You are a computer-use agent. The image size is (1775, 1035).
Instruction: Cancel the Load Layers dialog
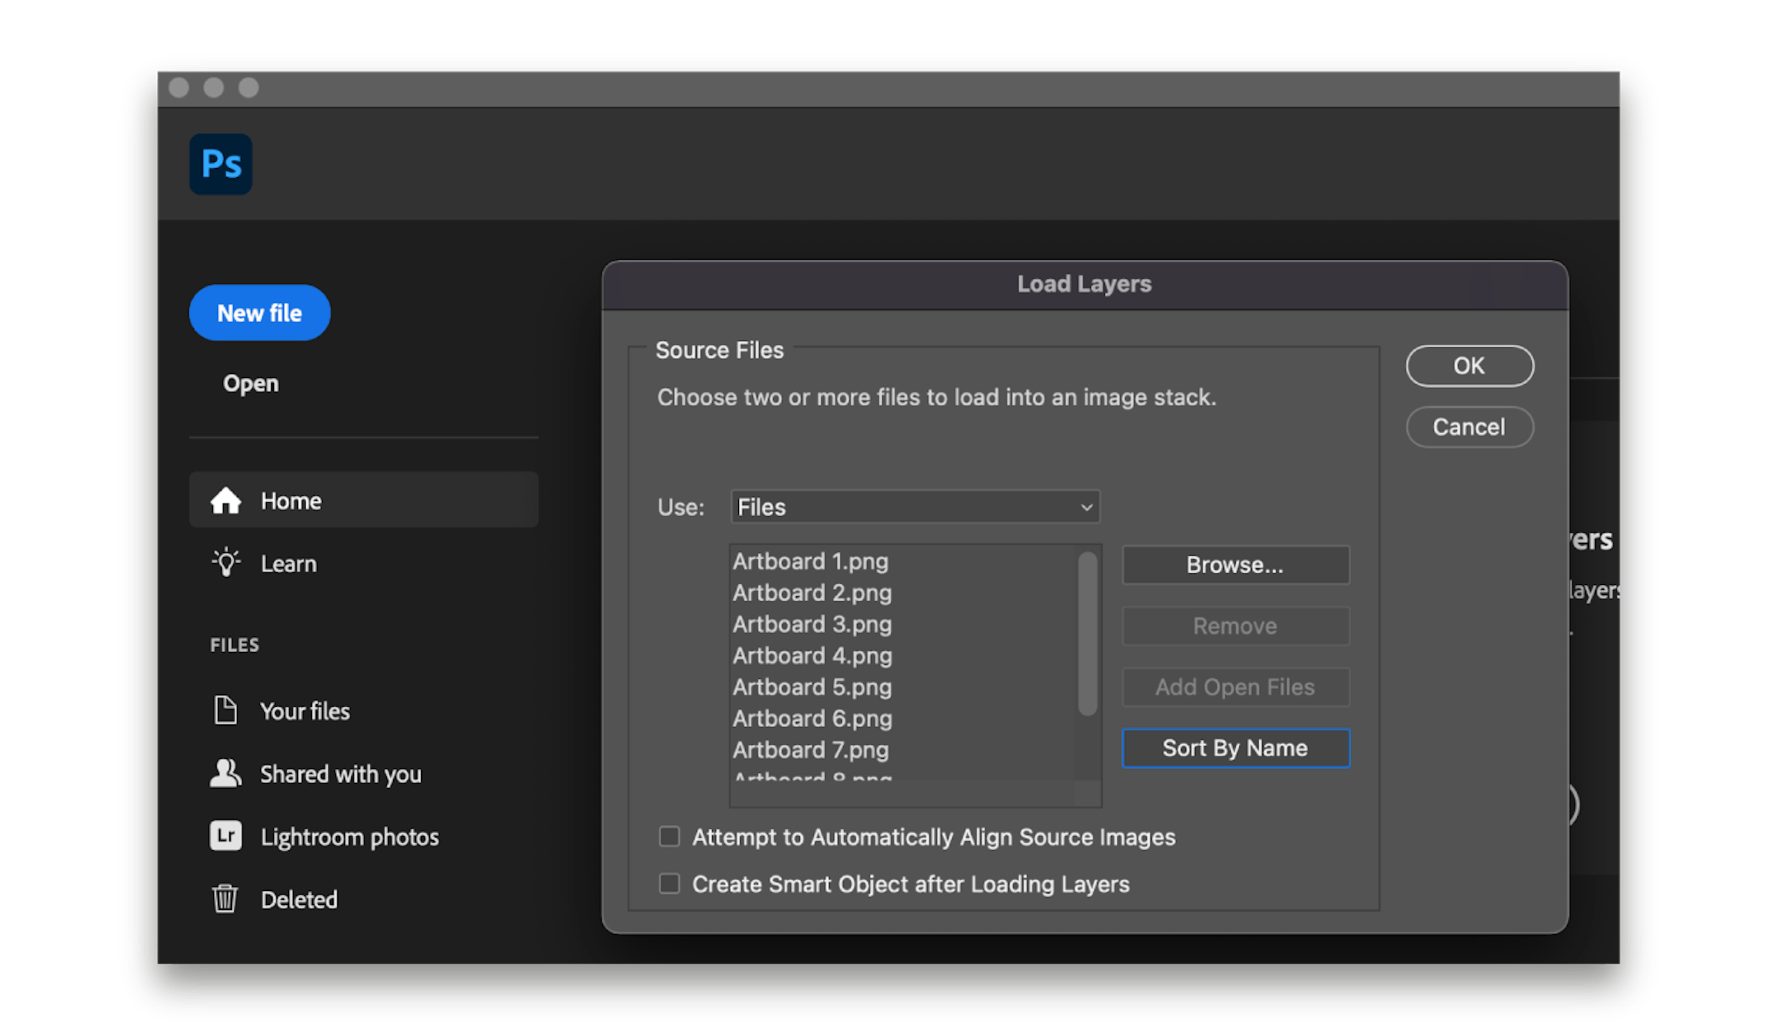pyautogui.click(x=1469, y=427)
